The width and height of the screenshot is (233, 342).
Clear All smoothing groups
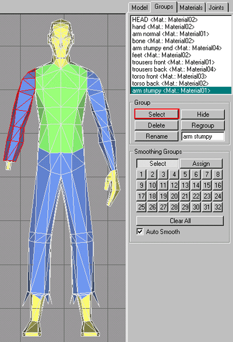tap(180, 221)
